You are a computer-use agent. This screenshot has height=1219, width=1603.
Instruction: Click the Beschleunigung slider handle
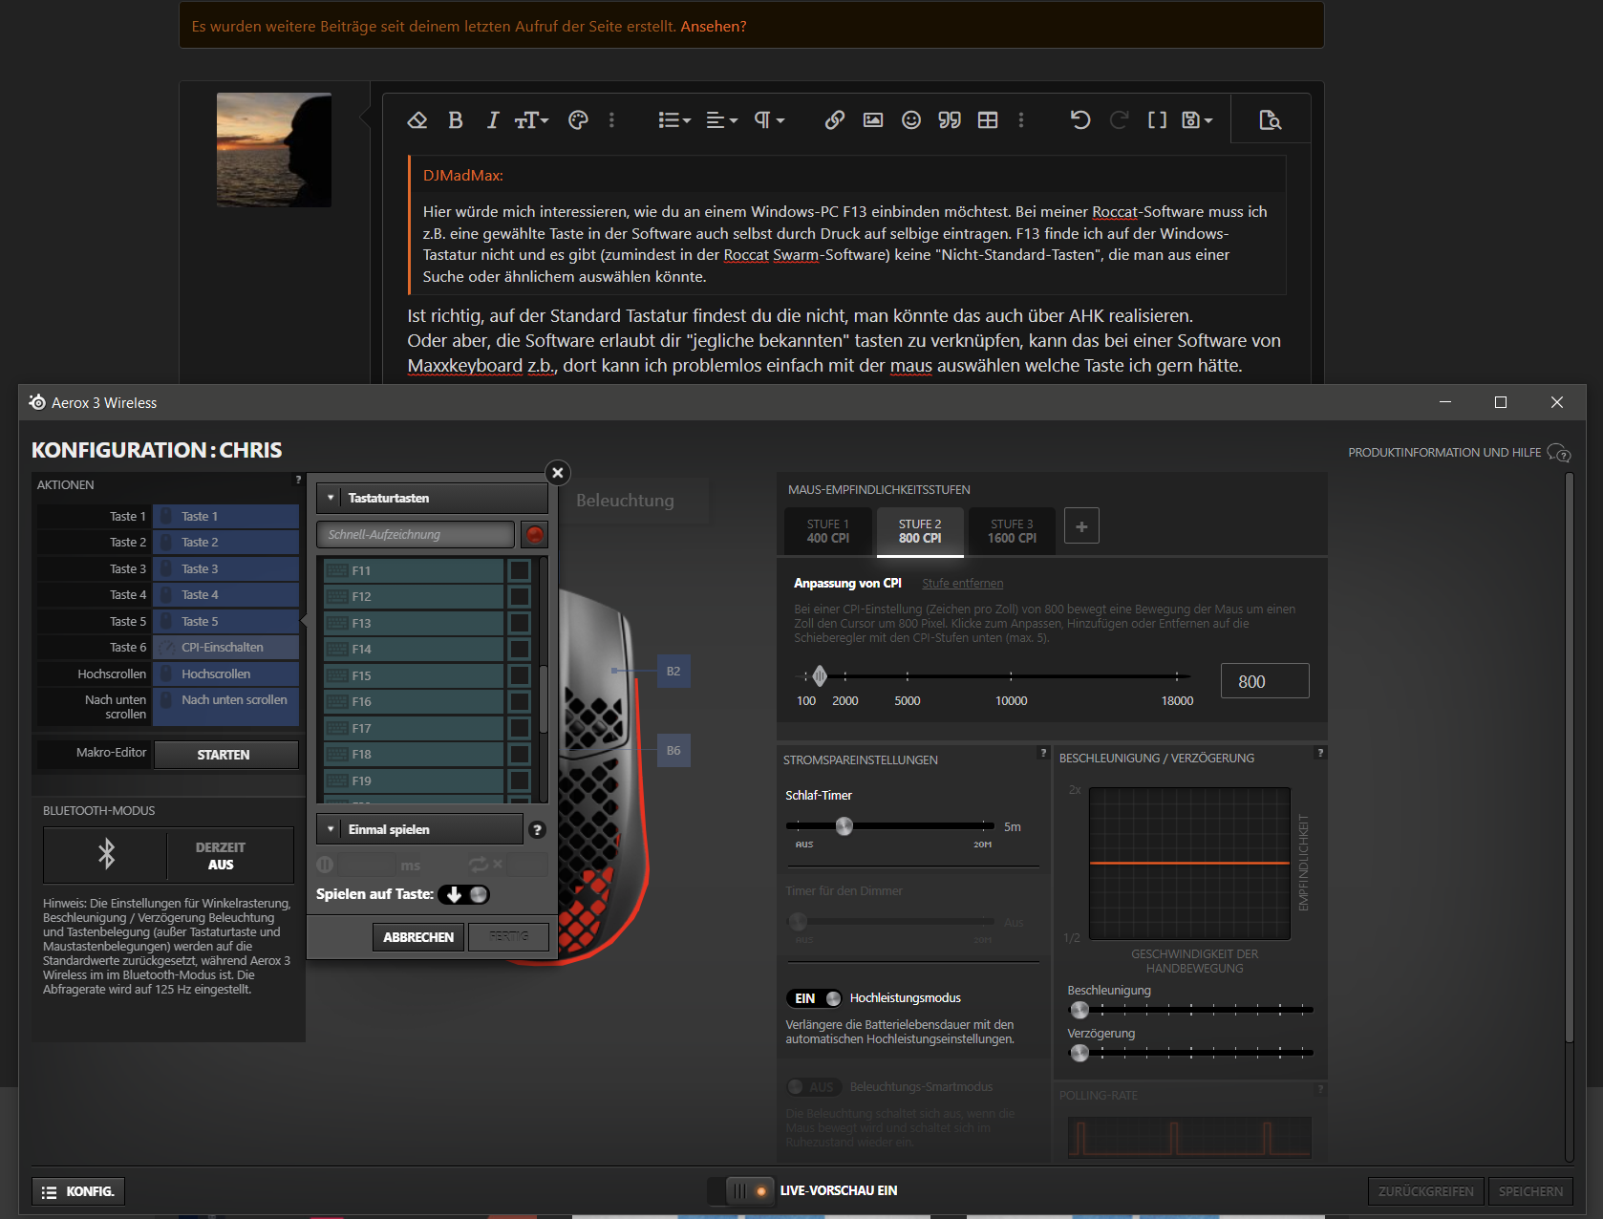[1079, 1010]
